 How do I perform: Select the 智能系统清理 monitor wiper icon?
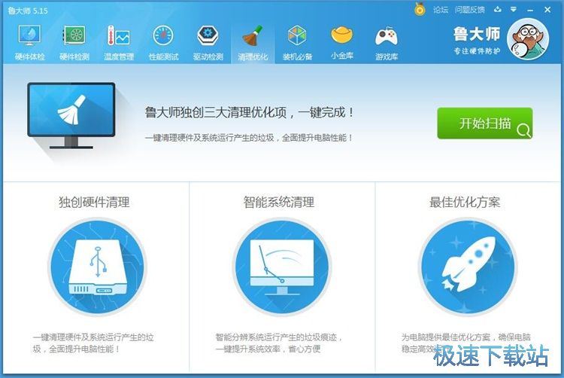click(x=281, y=269)
